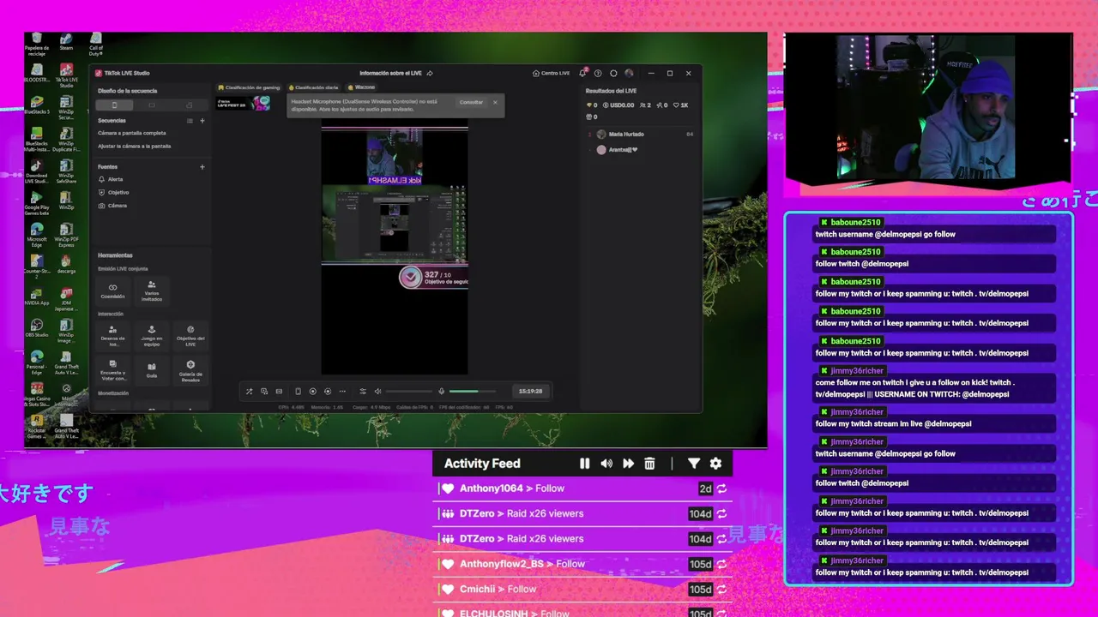
Task: Open the Varios invitados tool
Action: coord(152,291)
